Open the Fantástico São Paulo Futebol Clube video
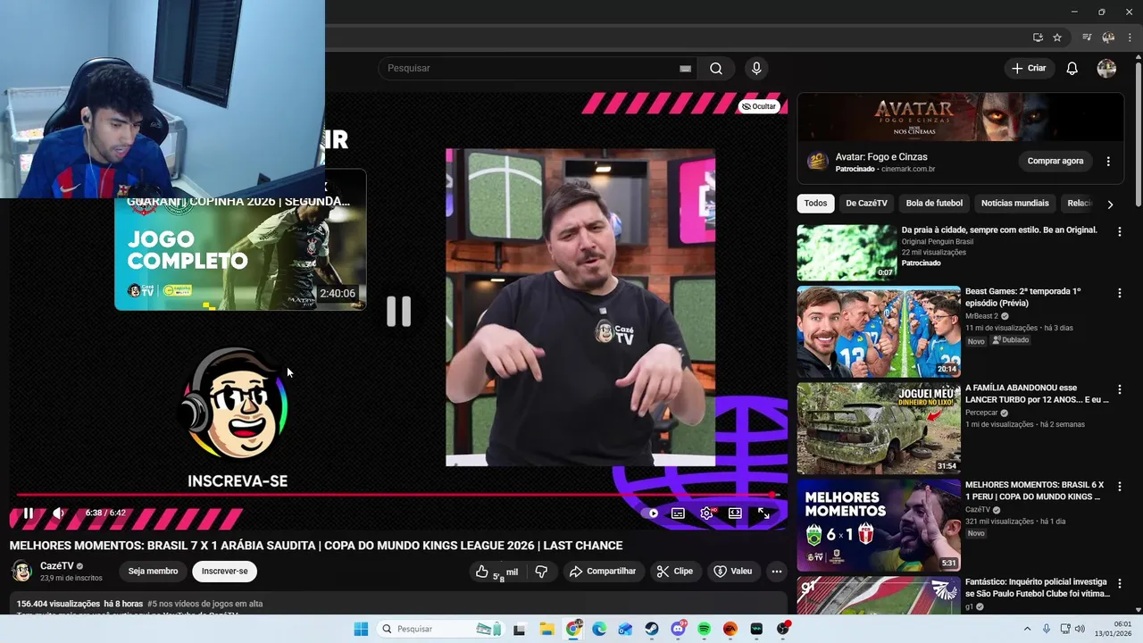The image size is (1143, 643). (x=1038, y=588)
